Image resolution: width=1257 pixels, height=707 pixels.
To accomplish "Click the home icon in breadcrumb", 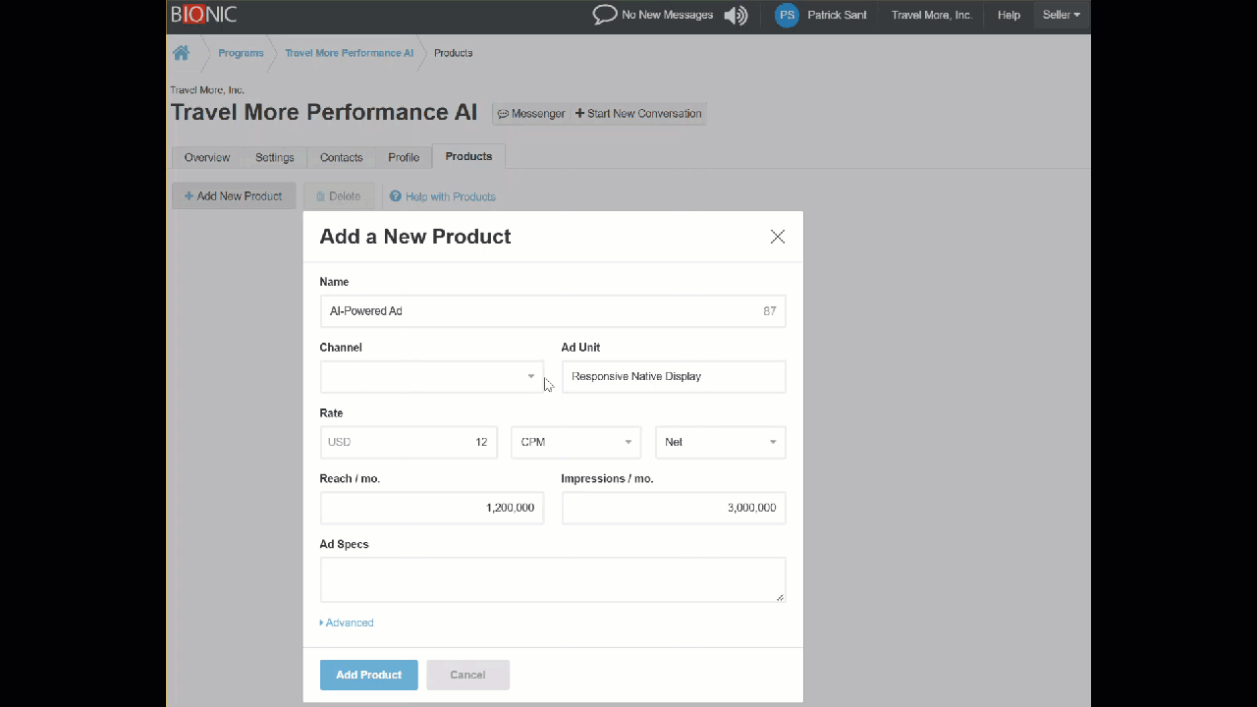I will click(x=181, y=53).
